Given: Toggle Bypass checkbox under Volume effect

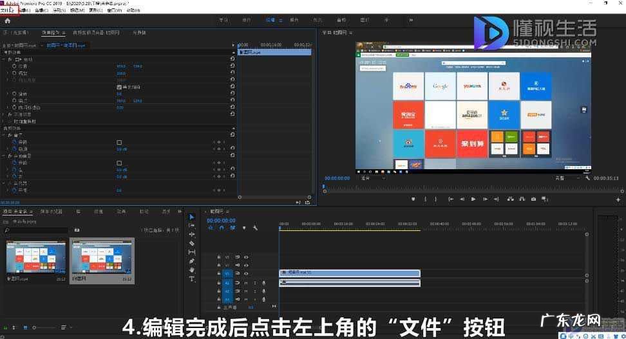Looking at the screenshot, I should coord(119,142).
